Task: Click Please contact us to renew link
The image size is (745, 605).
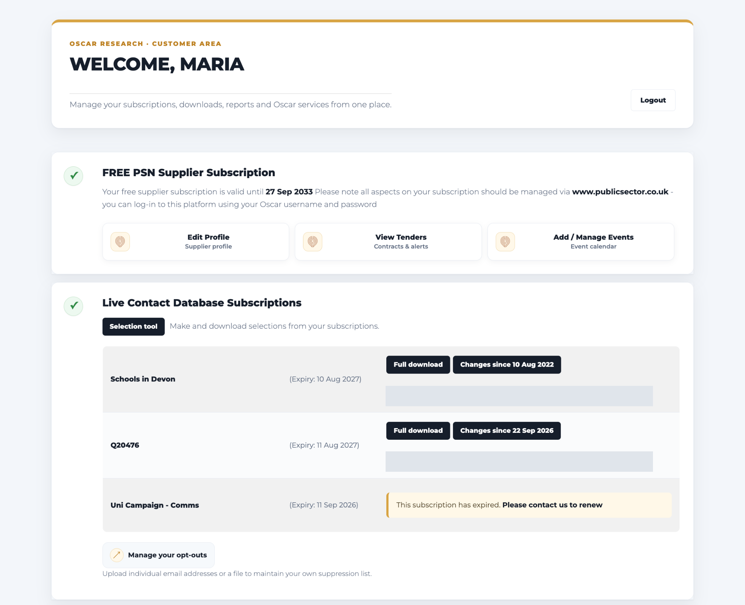Action: point(552,505)
